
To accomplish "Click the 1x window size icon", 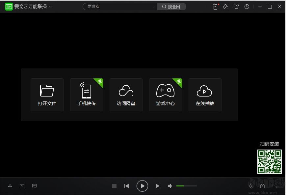I will point(22,186).
